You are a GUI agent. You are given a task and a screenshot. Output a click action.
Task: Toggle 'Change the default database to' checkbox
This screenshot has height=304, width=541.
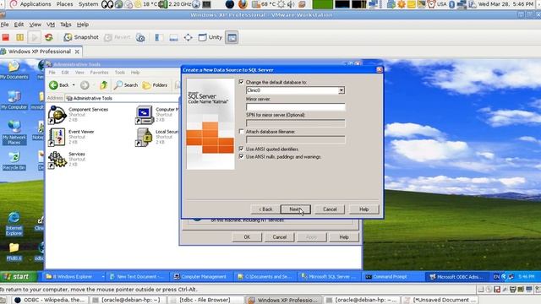point(241,82)
